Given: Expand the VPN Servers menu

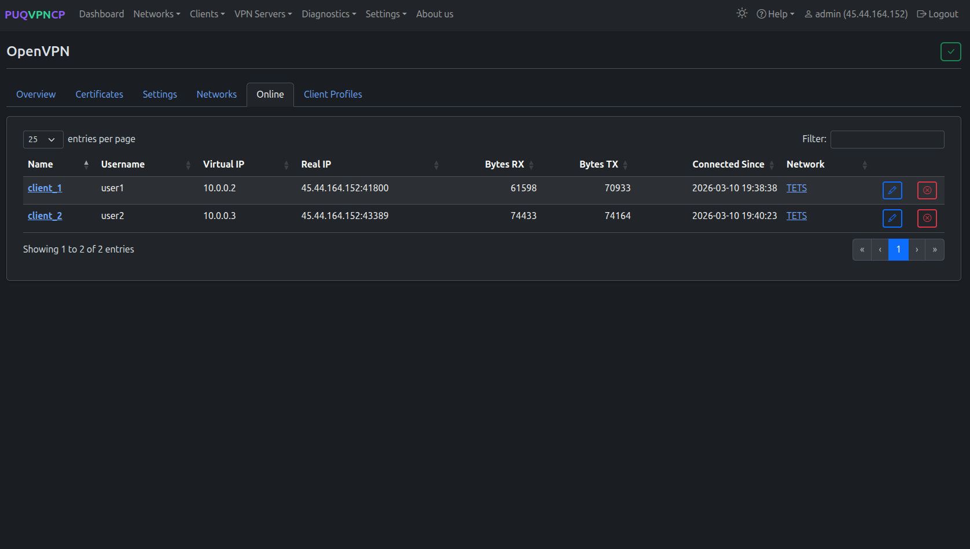Looking at the screenshot, I should [263, 14].
